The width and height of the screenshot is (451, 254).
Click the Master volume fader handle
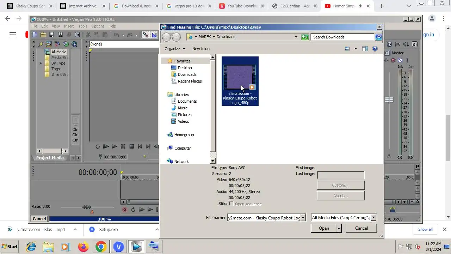(x=389, y=100)
